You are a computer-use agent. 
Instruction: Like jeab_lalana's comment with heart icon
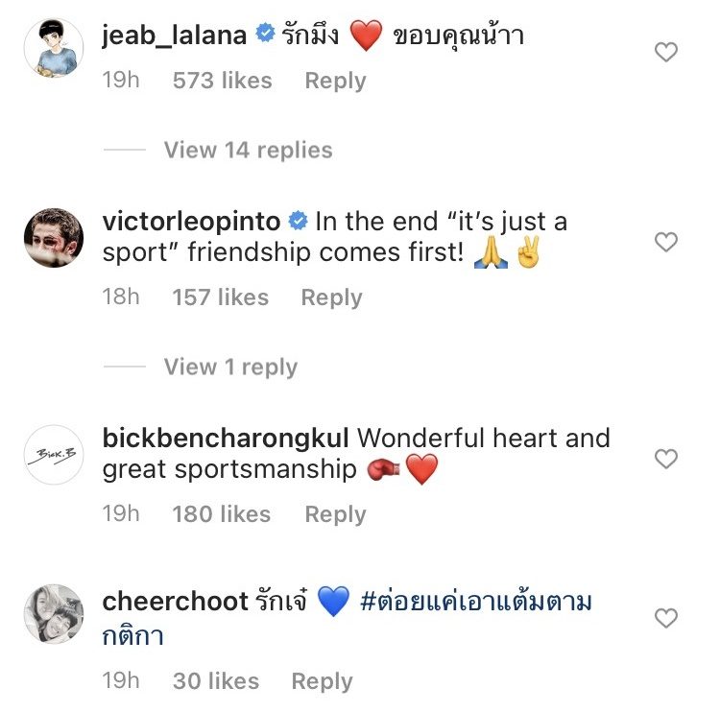point(665,53)
